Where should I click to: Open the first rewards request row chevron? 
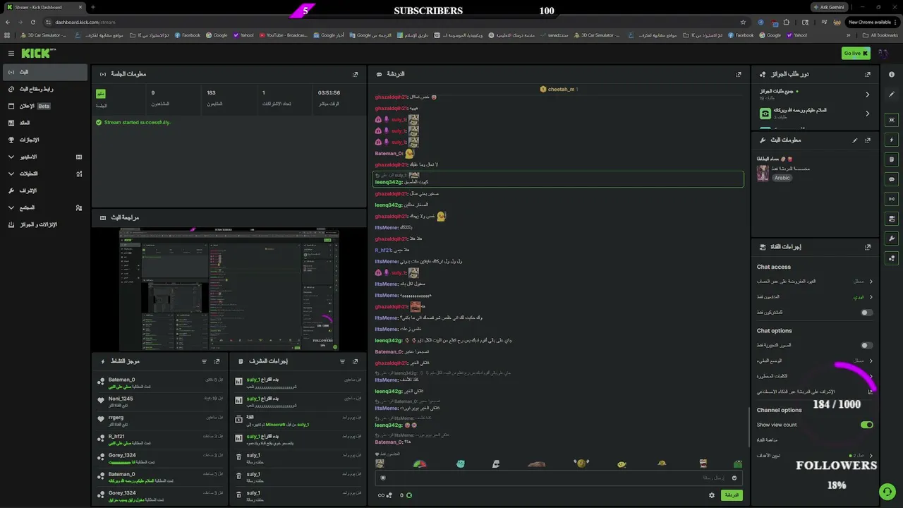coord(868,95)
